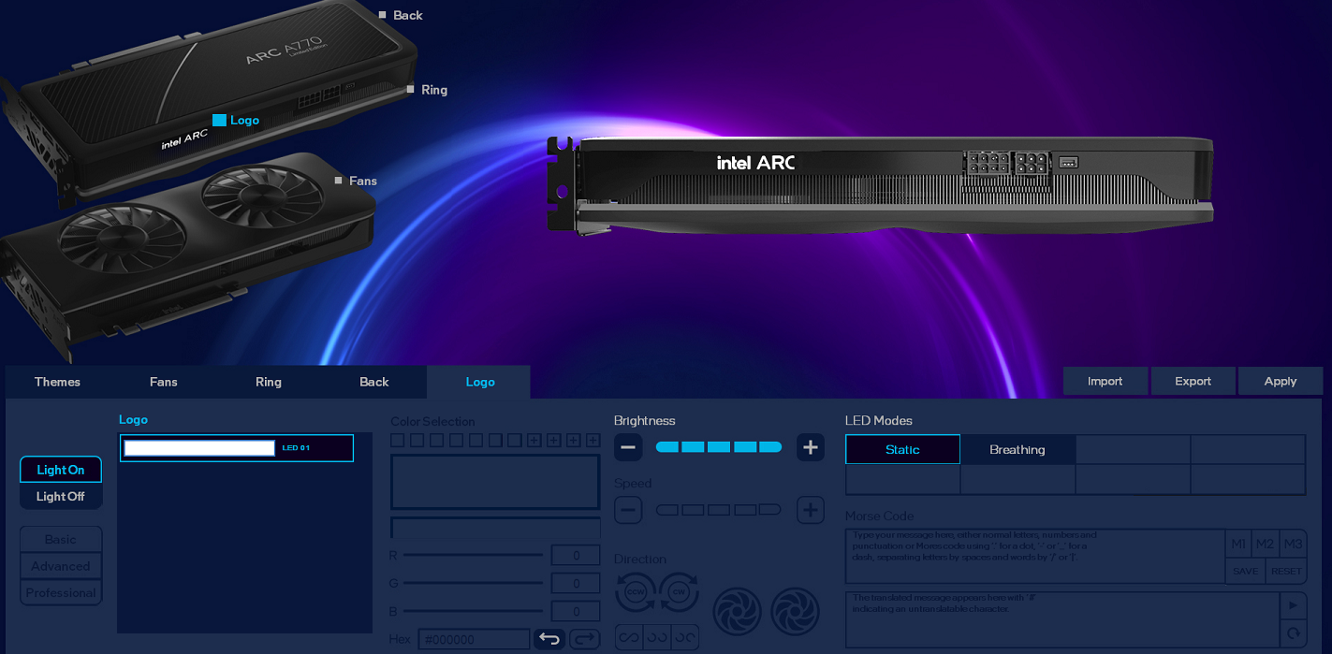Switch to the Fans tab
The width and height of the screenshot is (1332, 654).
pyautogui.click(x=163, y=382)
